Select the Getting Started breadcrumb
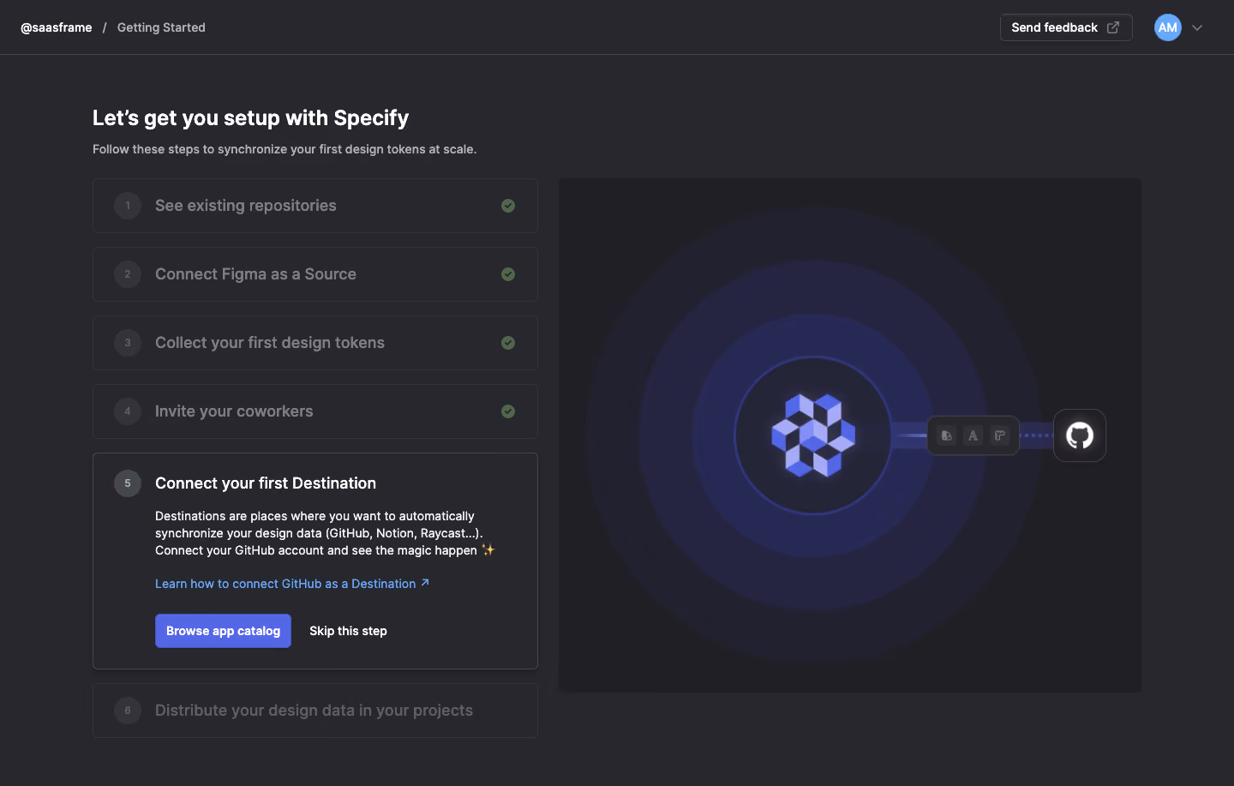Screen dimensions: 1234x786 (161, 27)
